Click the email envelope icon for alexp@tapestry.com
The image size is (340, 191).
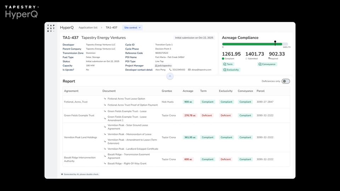click(189, 70)
